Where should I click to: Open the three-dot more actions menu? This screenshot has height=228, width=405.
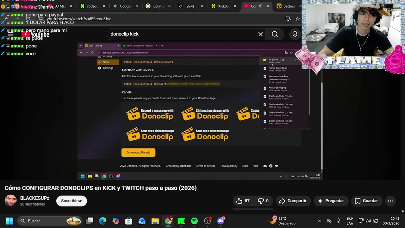coord(390,201)
